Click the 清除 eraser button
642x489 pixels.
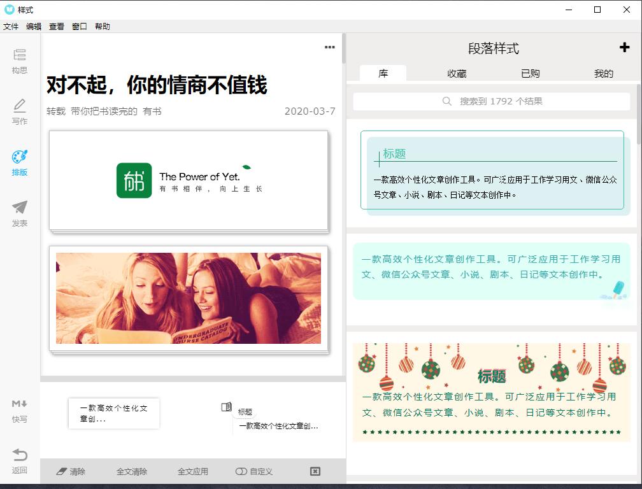tap(71, 472)
